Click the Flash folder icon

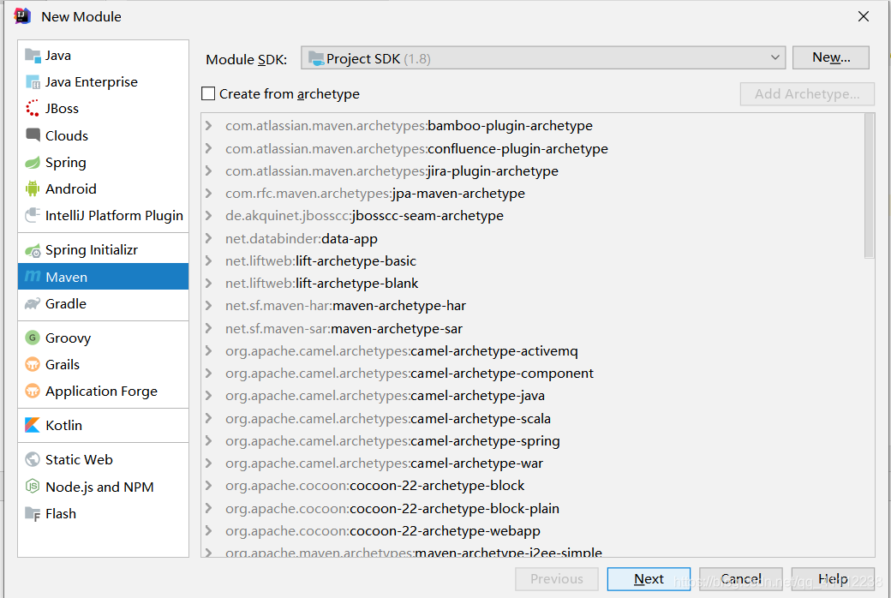pos(33,514)
